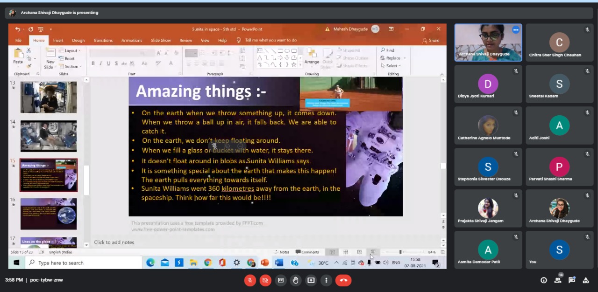Screen dimensions: 598x292
Task: Open meeting details info icon
Action: pos(543,280)
